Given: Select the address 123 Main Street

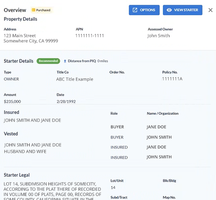Looking at the screenshot, I should 20,36.
